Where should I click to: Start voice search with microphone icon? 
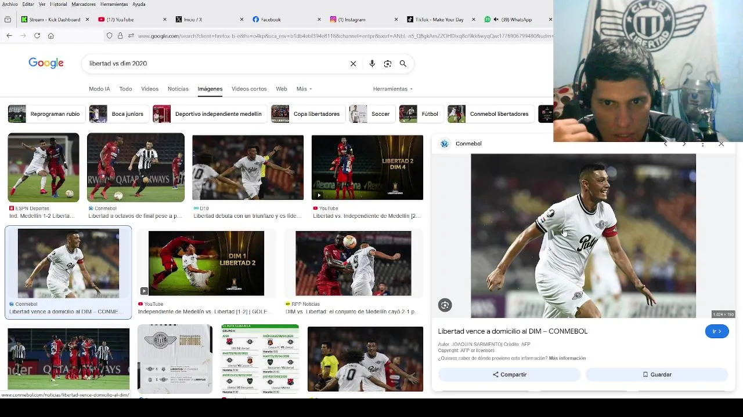click(x=372, y=64)
